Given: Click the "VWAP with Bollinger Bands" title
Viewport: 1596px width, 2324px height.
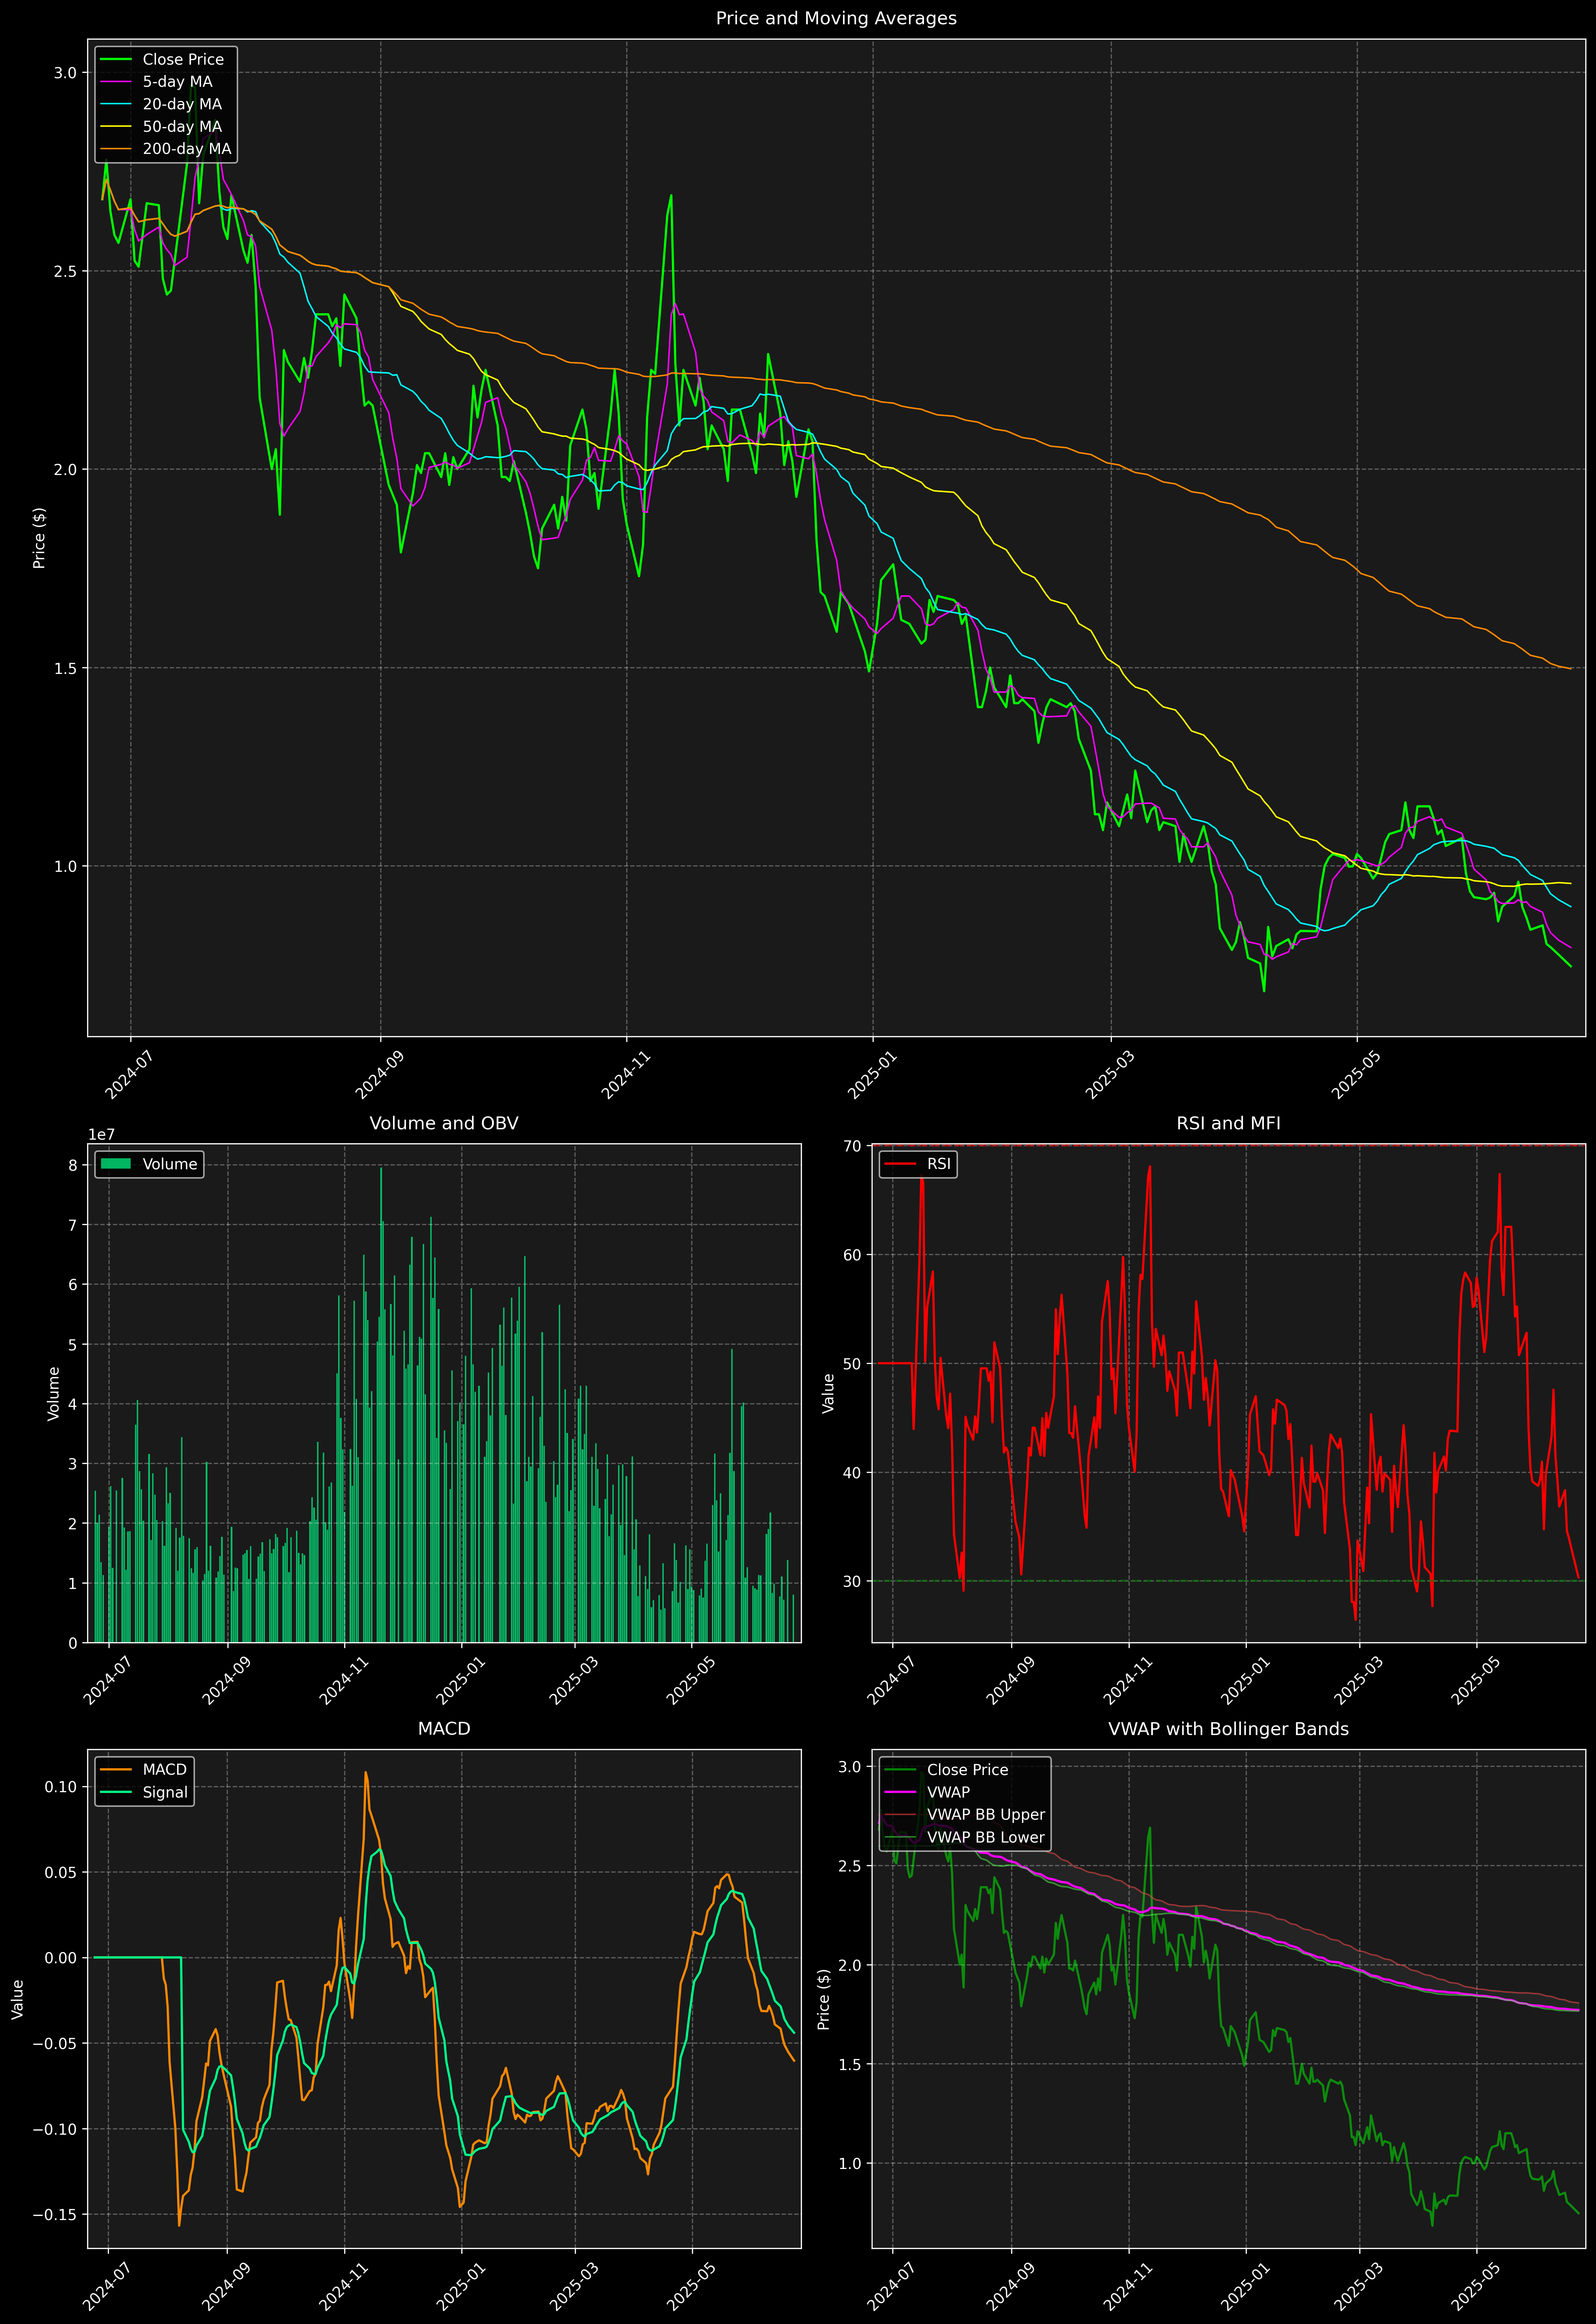Looking at the screenshot, I should point(1228,1729).
